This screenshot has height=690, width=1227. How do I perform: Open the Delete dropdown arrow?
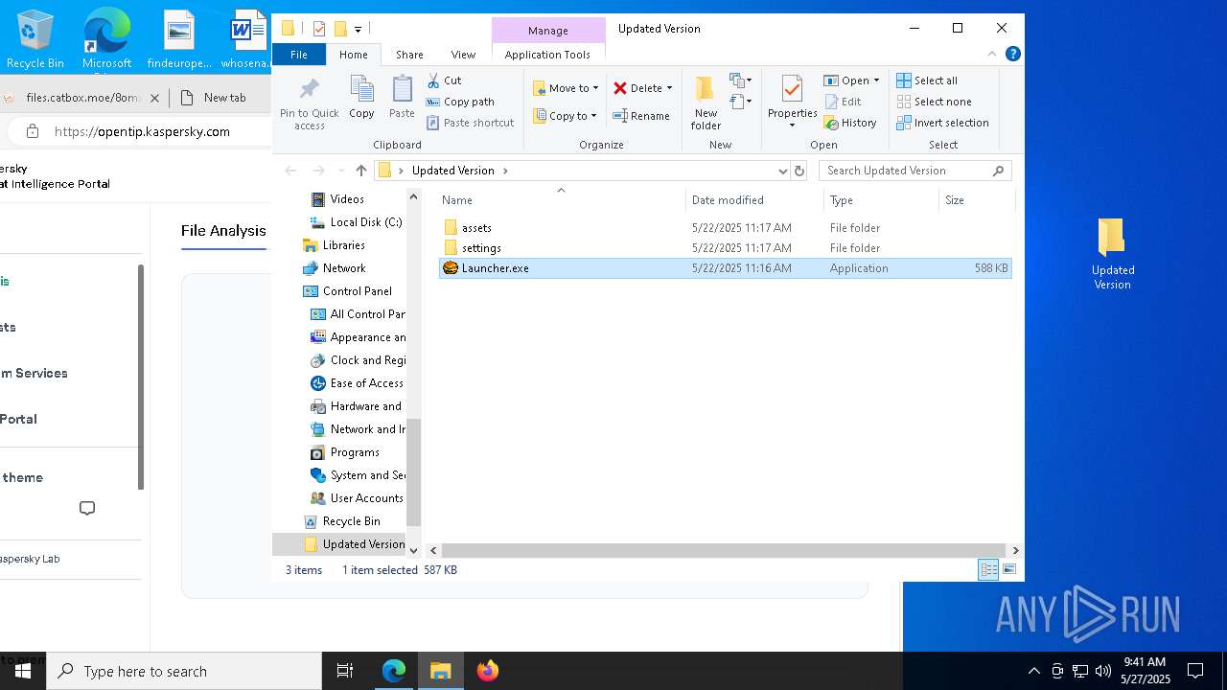[669, 88]
